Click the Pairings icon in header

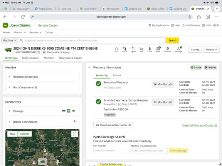(x=178, y=50)
